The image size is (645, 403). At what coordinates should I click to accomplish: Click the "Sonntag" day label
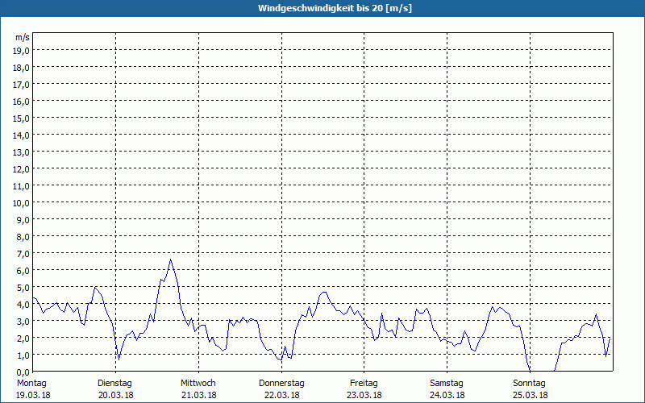530,383
